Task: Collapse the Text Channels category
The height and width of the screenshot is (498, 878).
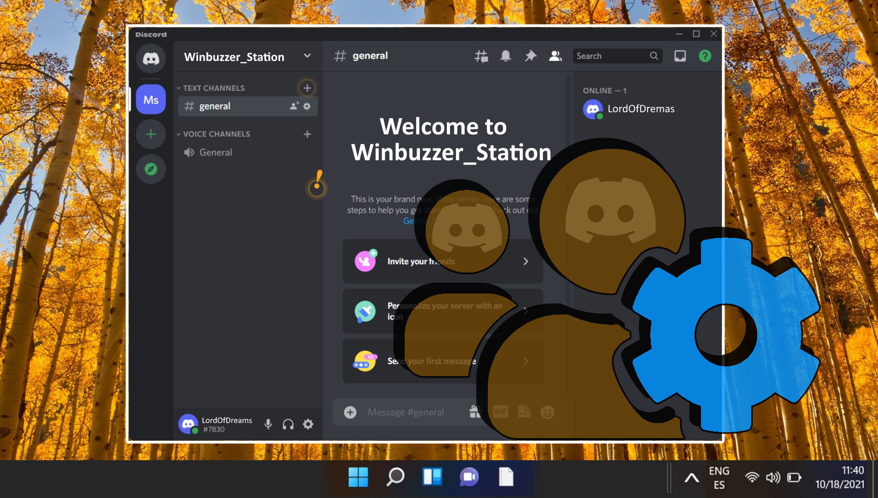Action: coord(211,88)
